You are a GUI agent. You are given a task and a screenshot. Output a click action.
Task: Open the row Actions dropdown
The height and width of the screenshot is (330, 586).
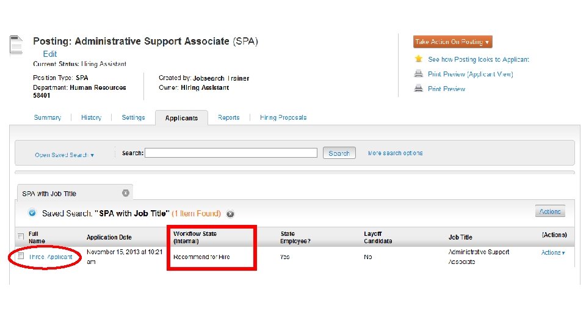[x=552, y=252]
